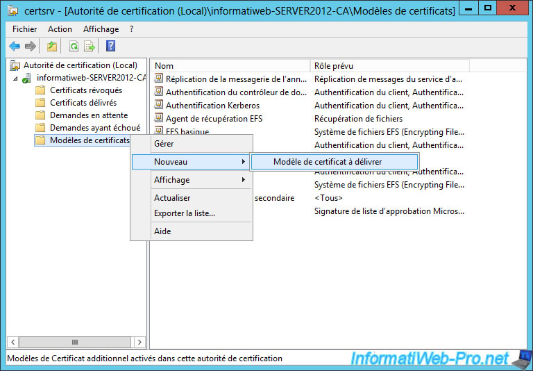533x371 pixels.
Task: Sort by the Rôle prévu column header
Action: [390, 66]
